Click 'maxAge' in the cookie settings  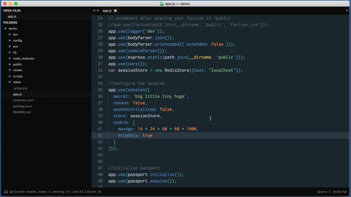pyautogui.click(x=126, y=129)
